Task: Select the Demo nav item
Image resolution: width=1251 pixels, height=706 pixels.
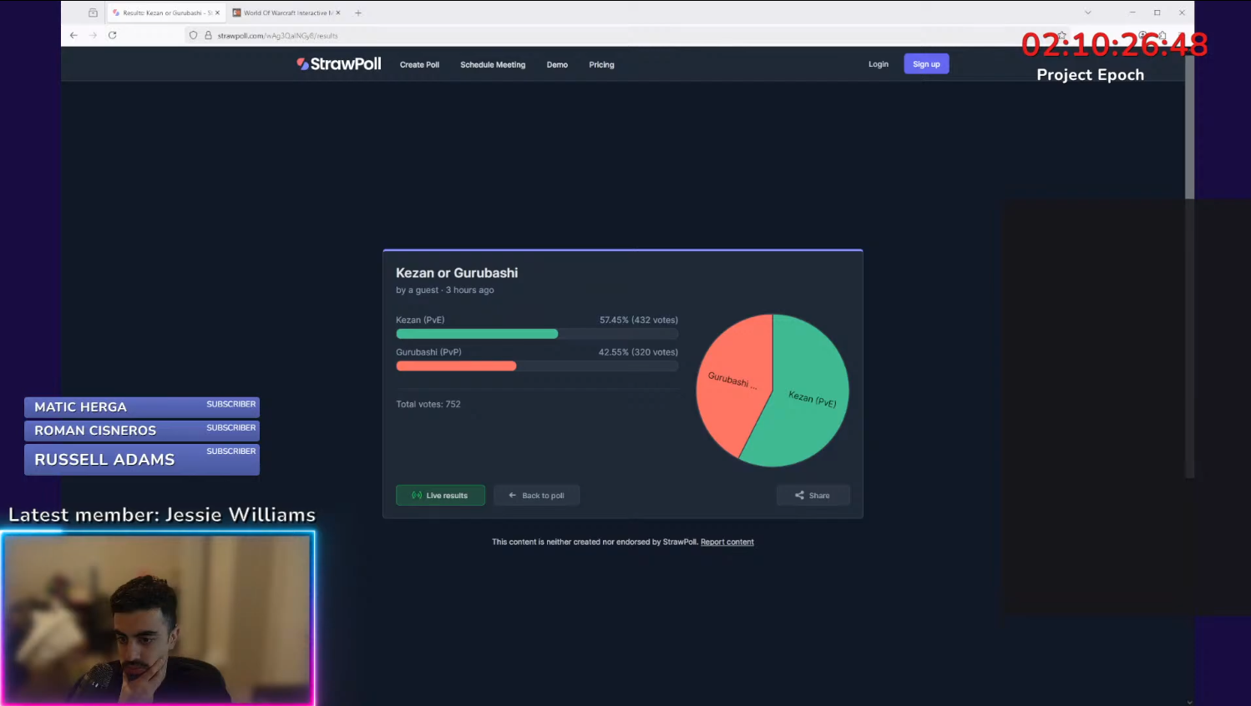Action: [557, 65]
